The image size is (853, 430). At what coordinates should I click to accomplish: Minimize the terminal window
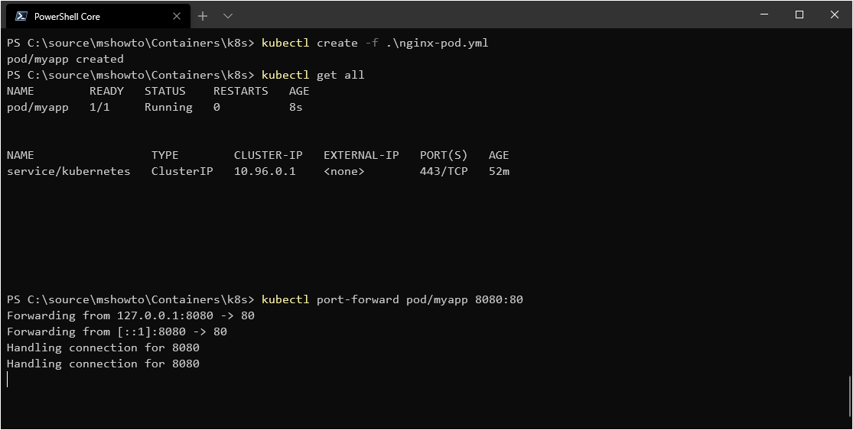[x=764, y=15]
